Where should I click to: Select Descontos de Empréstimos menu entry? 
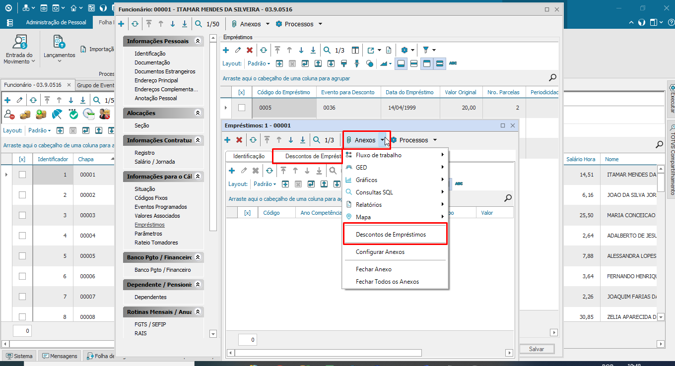[x=395, y=235]
